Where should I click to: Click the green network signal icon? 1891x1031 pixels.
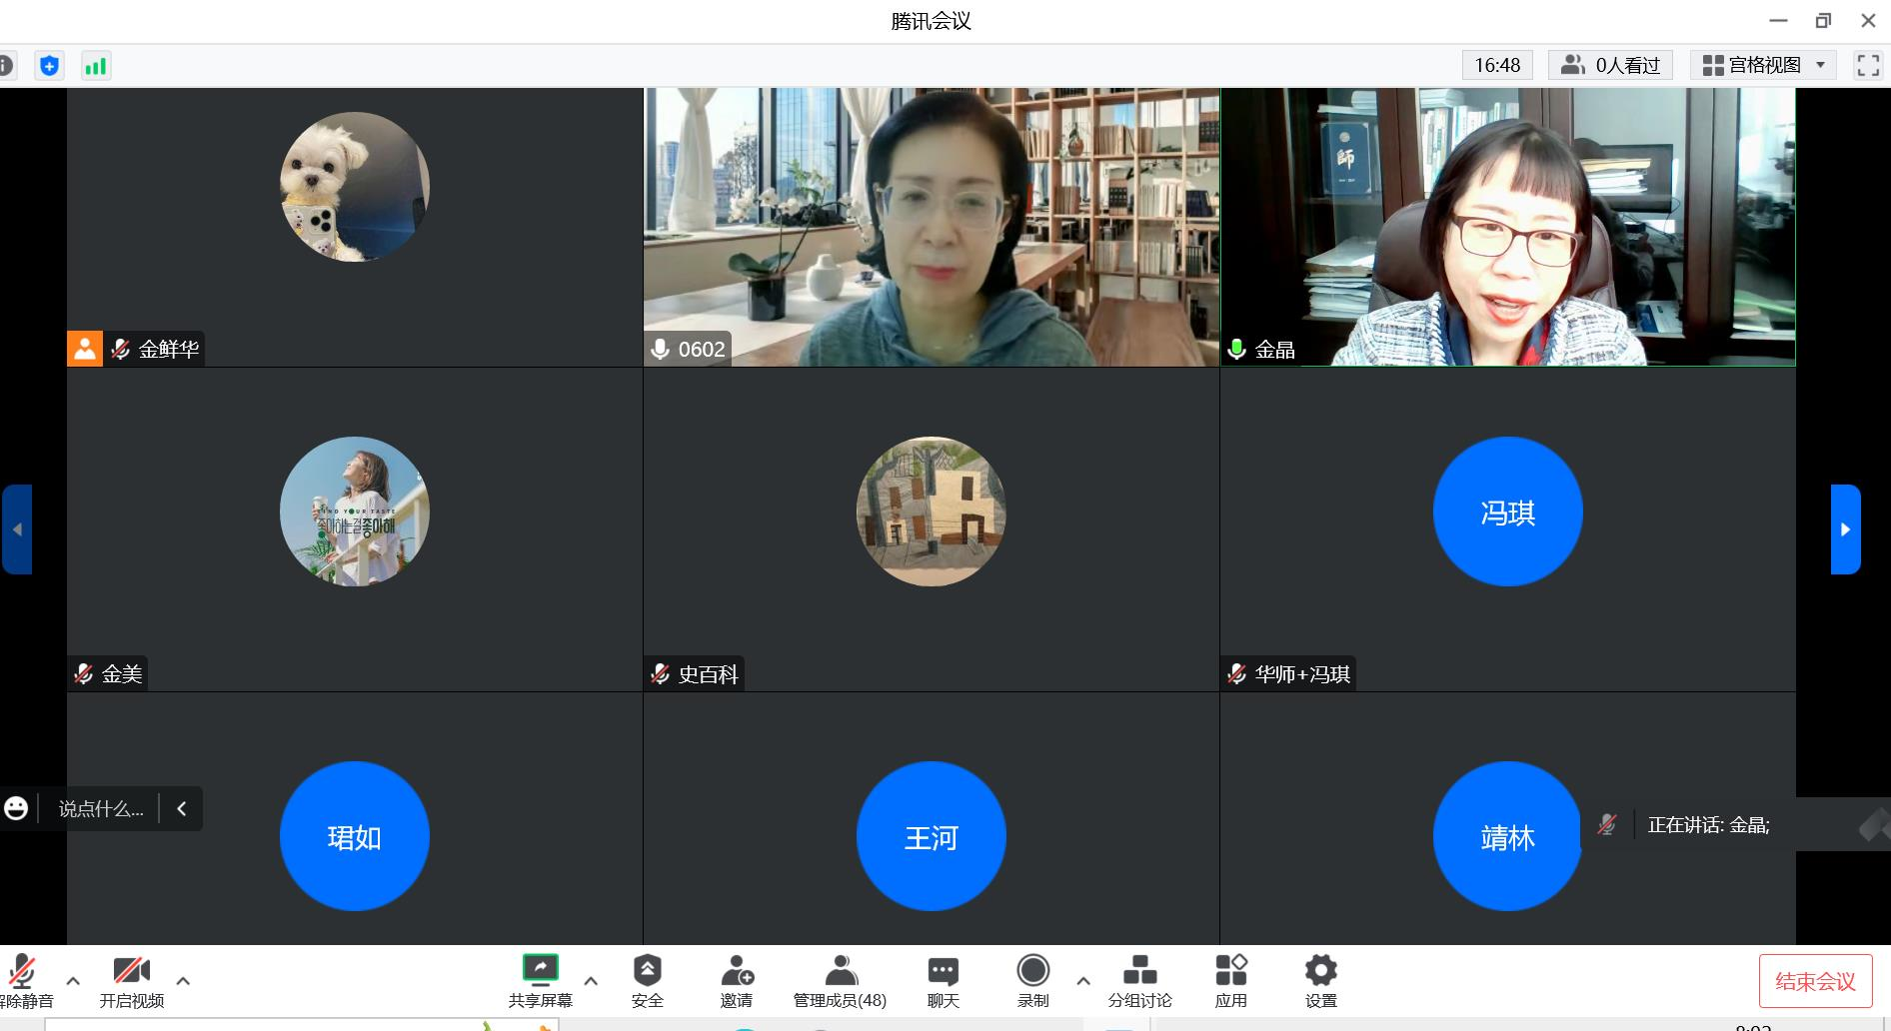pos(96,66)
